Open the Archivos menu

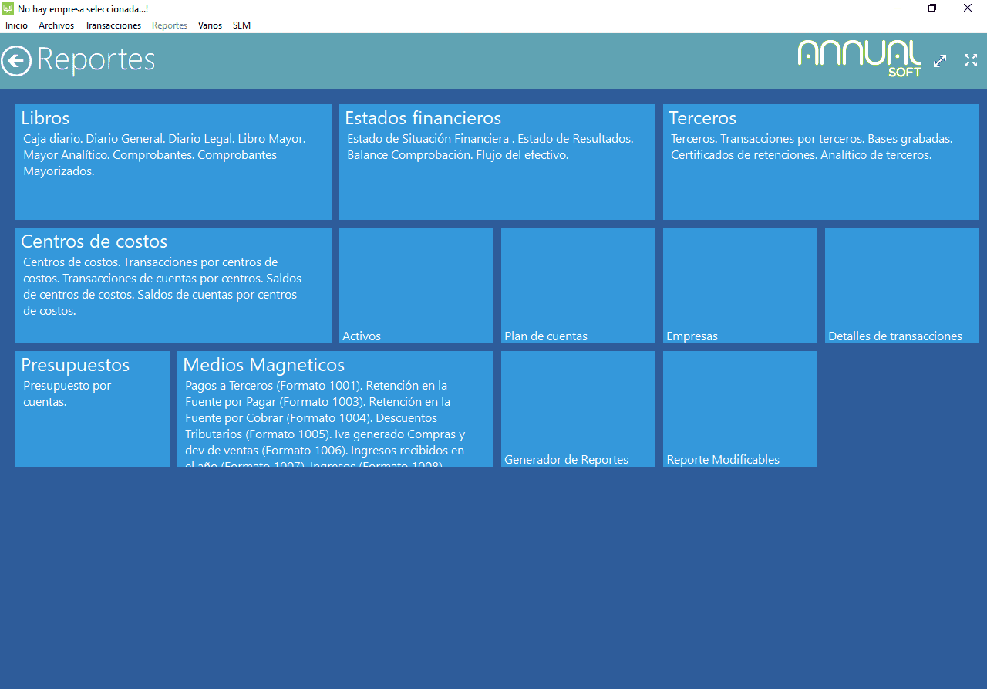tap(56, 25)
